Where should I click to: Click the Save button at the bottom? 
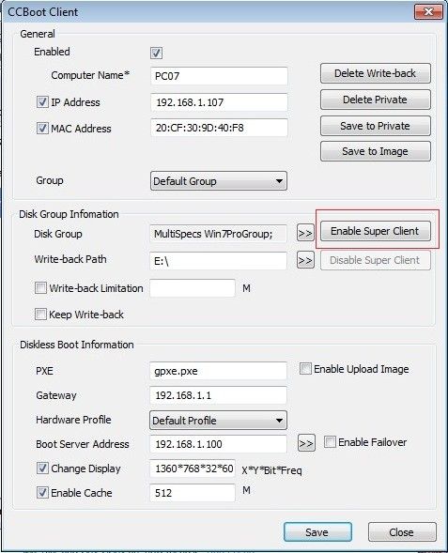point(317,531)
